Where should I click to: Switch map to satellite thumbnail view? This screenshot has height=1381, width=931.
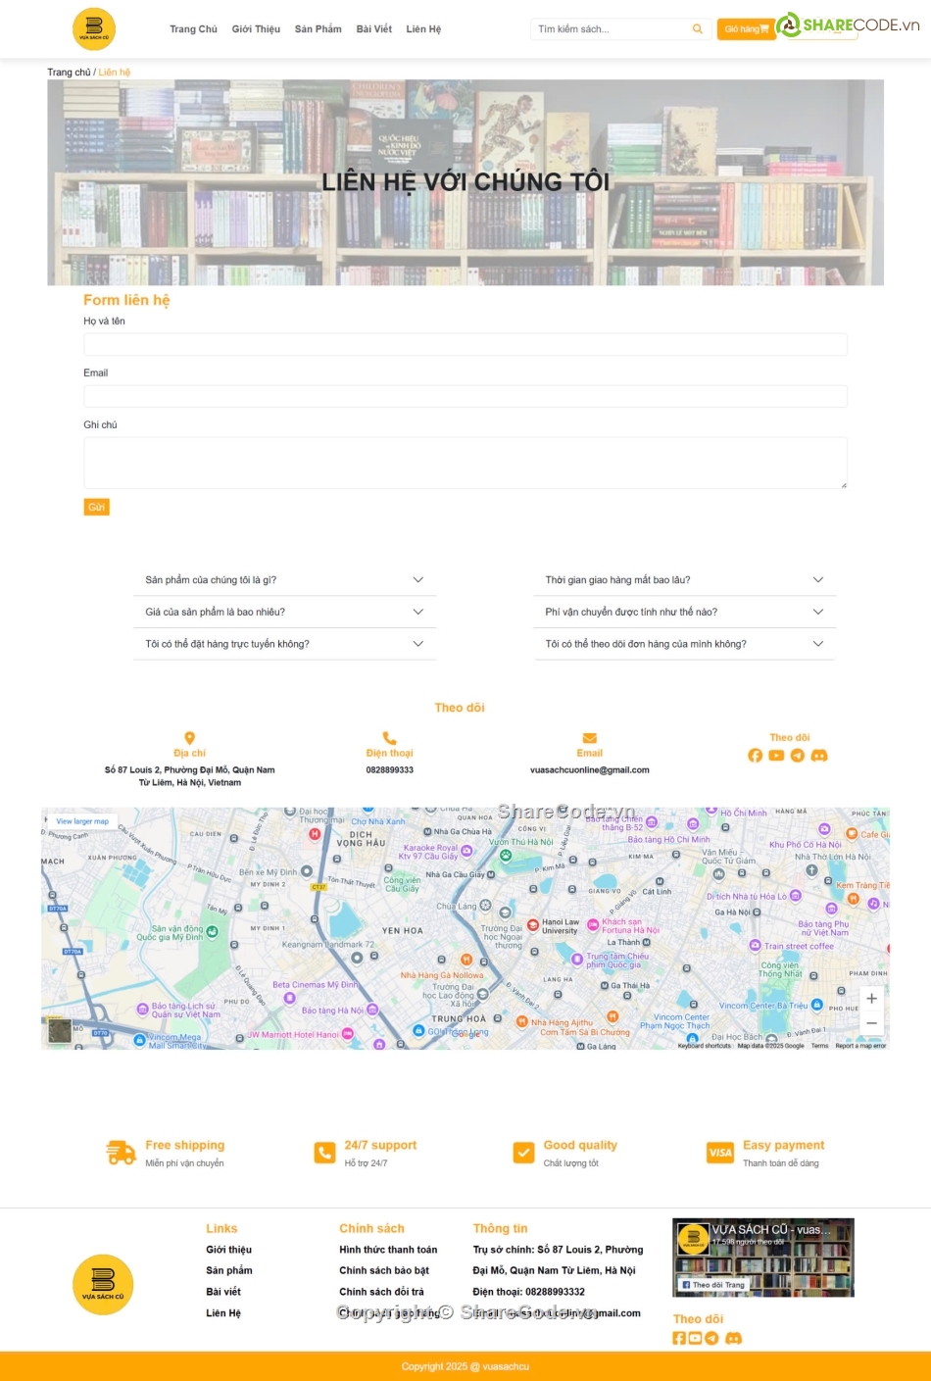[60, 1030]
